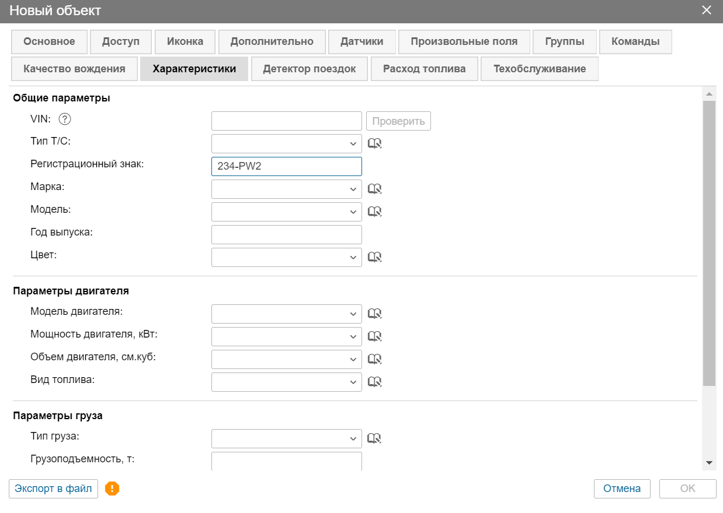Open the reference book icon beside Вид топлива
This screenshot has height=513, width=723.
click(374, 382)
